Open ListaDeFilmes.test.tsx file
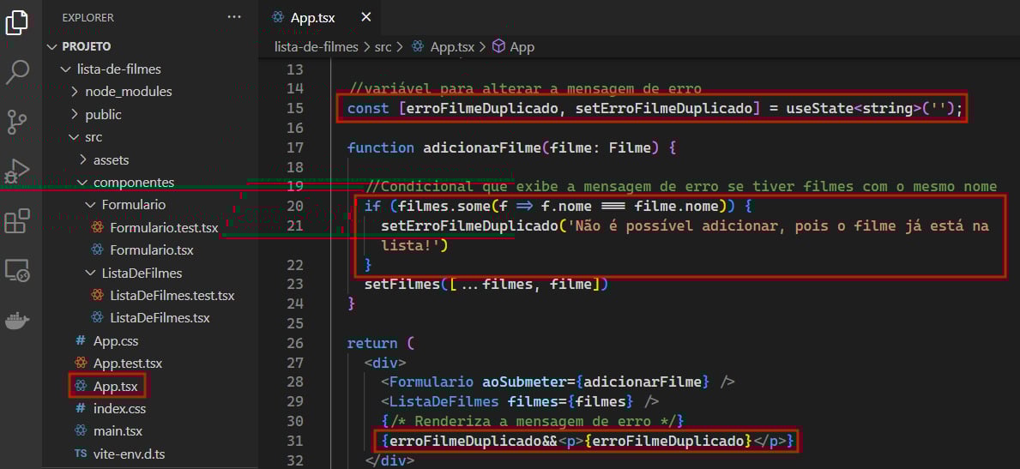Image resolution: width=1020 pixels, height=469 pixels. click(x=172, y=295)
